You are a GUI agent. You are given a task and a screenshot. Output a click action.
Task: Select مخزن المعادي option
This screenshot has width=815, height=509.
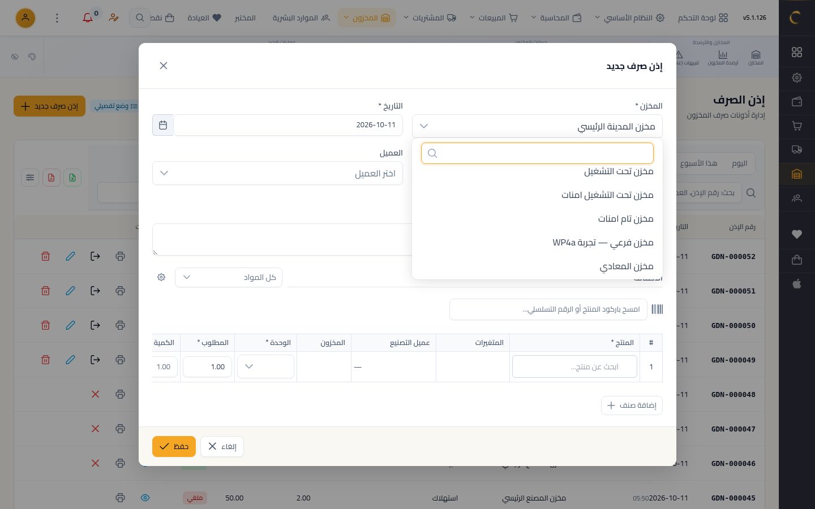(x=537, y=266)
